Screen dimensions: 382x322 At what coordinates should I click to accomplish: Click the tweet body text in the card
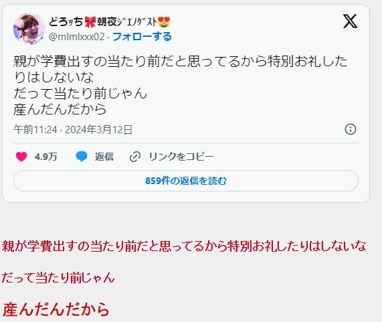[x=180, y=85]
